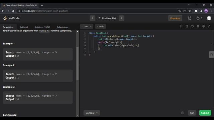Click the Example 2 heading

[9, 65]
